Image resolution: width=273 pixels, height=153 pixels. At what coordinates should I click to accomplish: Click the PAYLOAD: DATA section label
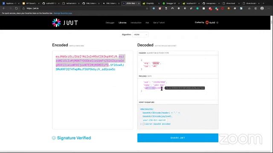click(x=145, y=76)
